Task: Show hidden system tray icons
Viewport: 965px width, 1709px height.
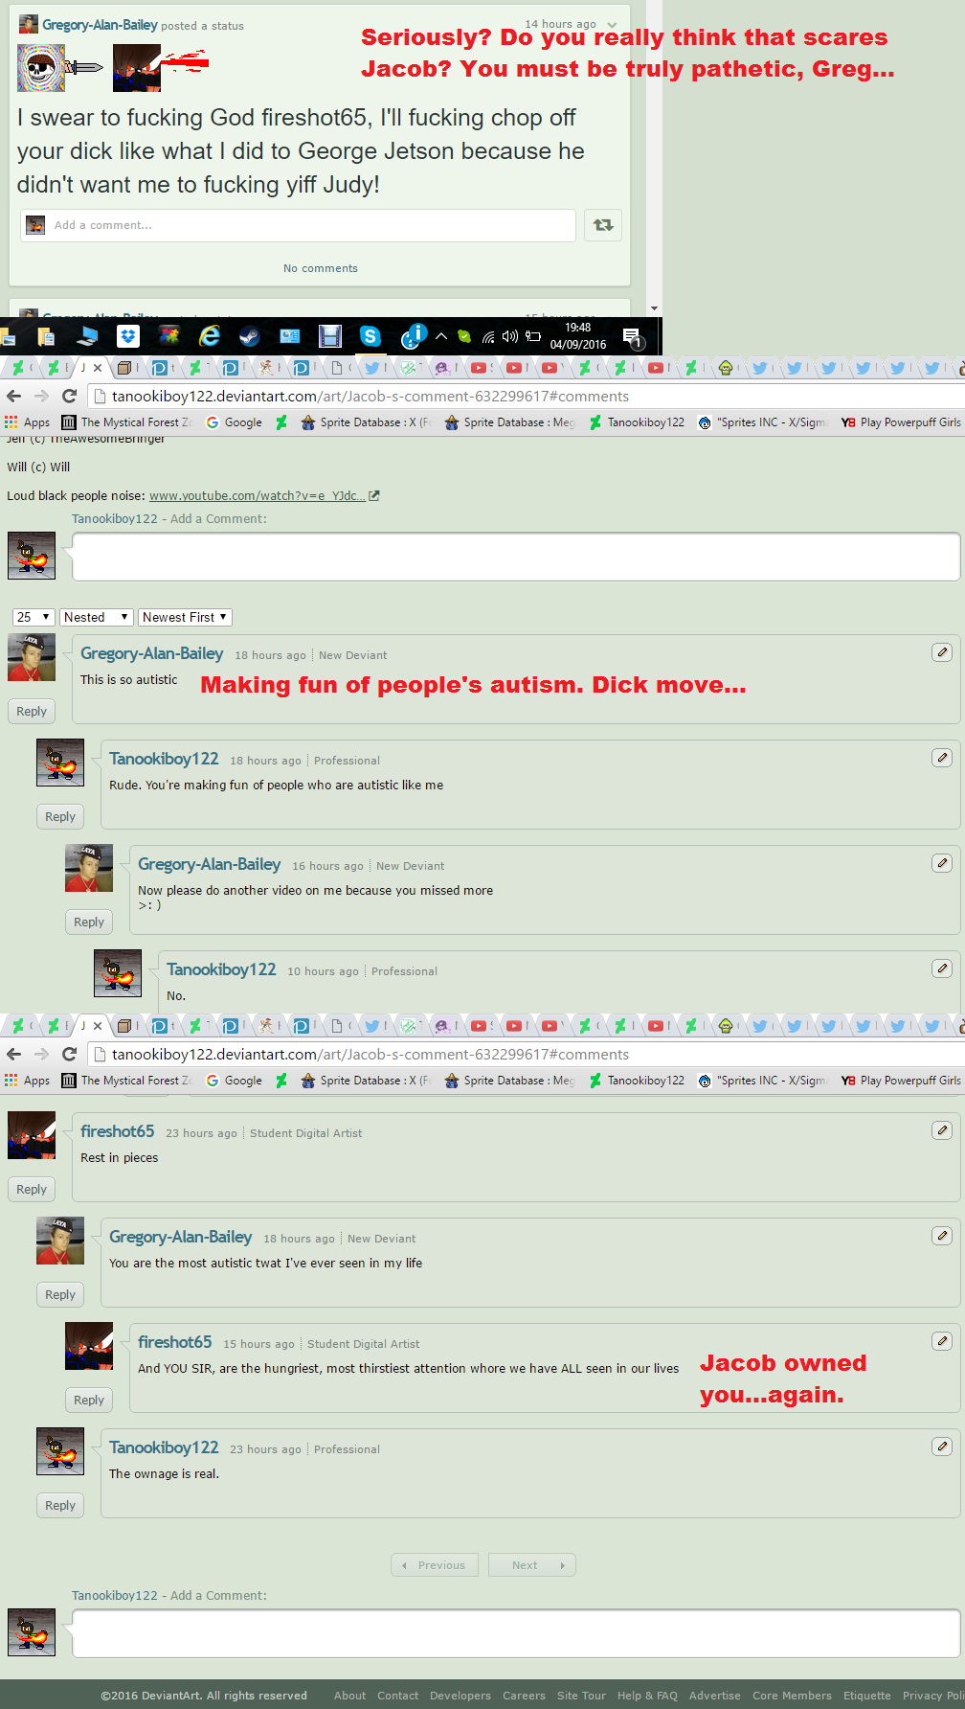Action: (x=441, y=336)
